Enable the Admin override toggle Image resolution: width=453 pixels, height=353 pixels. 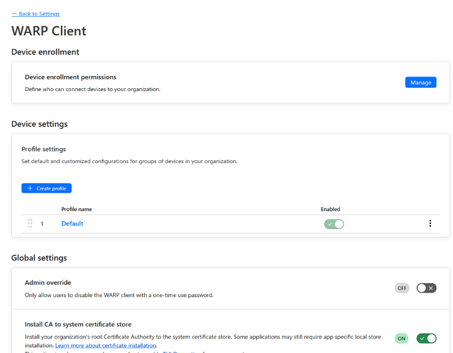pyautogui.click(x=427, y=288)
